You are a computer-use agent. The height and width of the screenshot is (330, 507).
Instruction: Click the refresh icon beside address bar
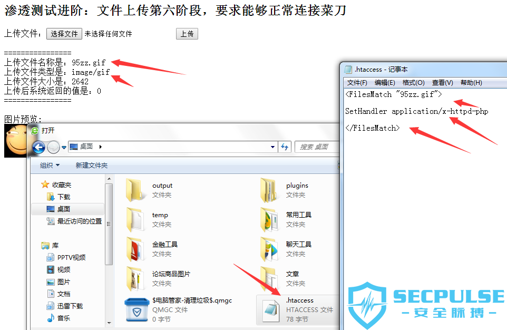285,147
